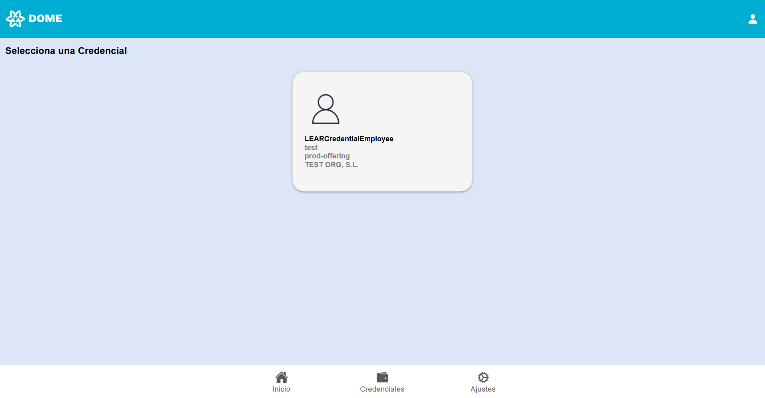Click the person avatar icon on credential card
Viewport: 765px width, 398px height.
tap(325, 109)
